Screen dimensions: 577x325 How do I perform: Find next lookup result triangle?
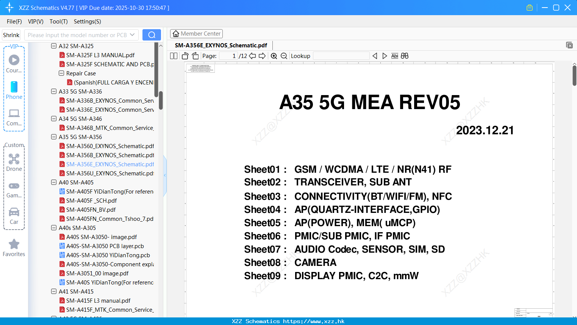coord(385,56)
